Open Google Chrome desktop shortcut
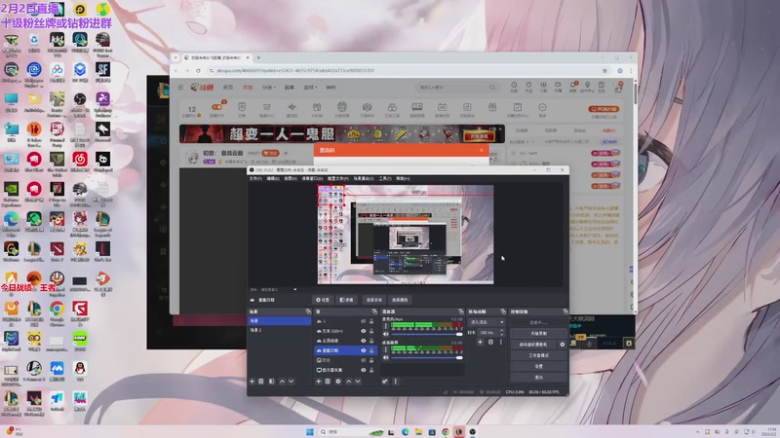The image size is (780, 438). click(x=57, y=313)
